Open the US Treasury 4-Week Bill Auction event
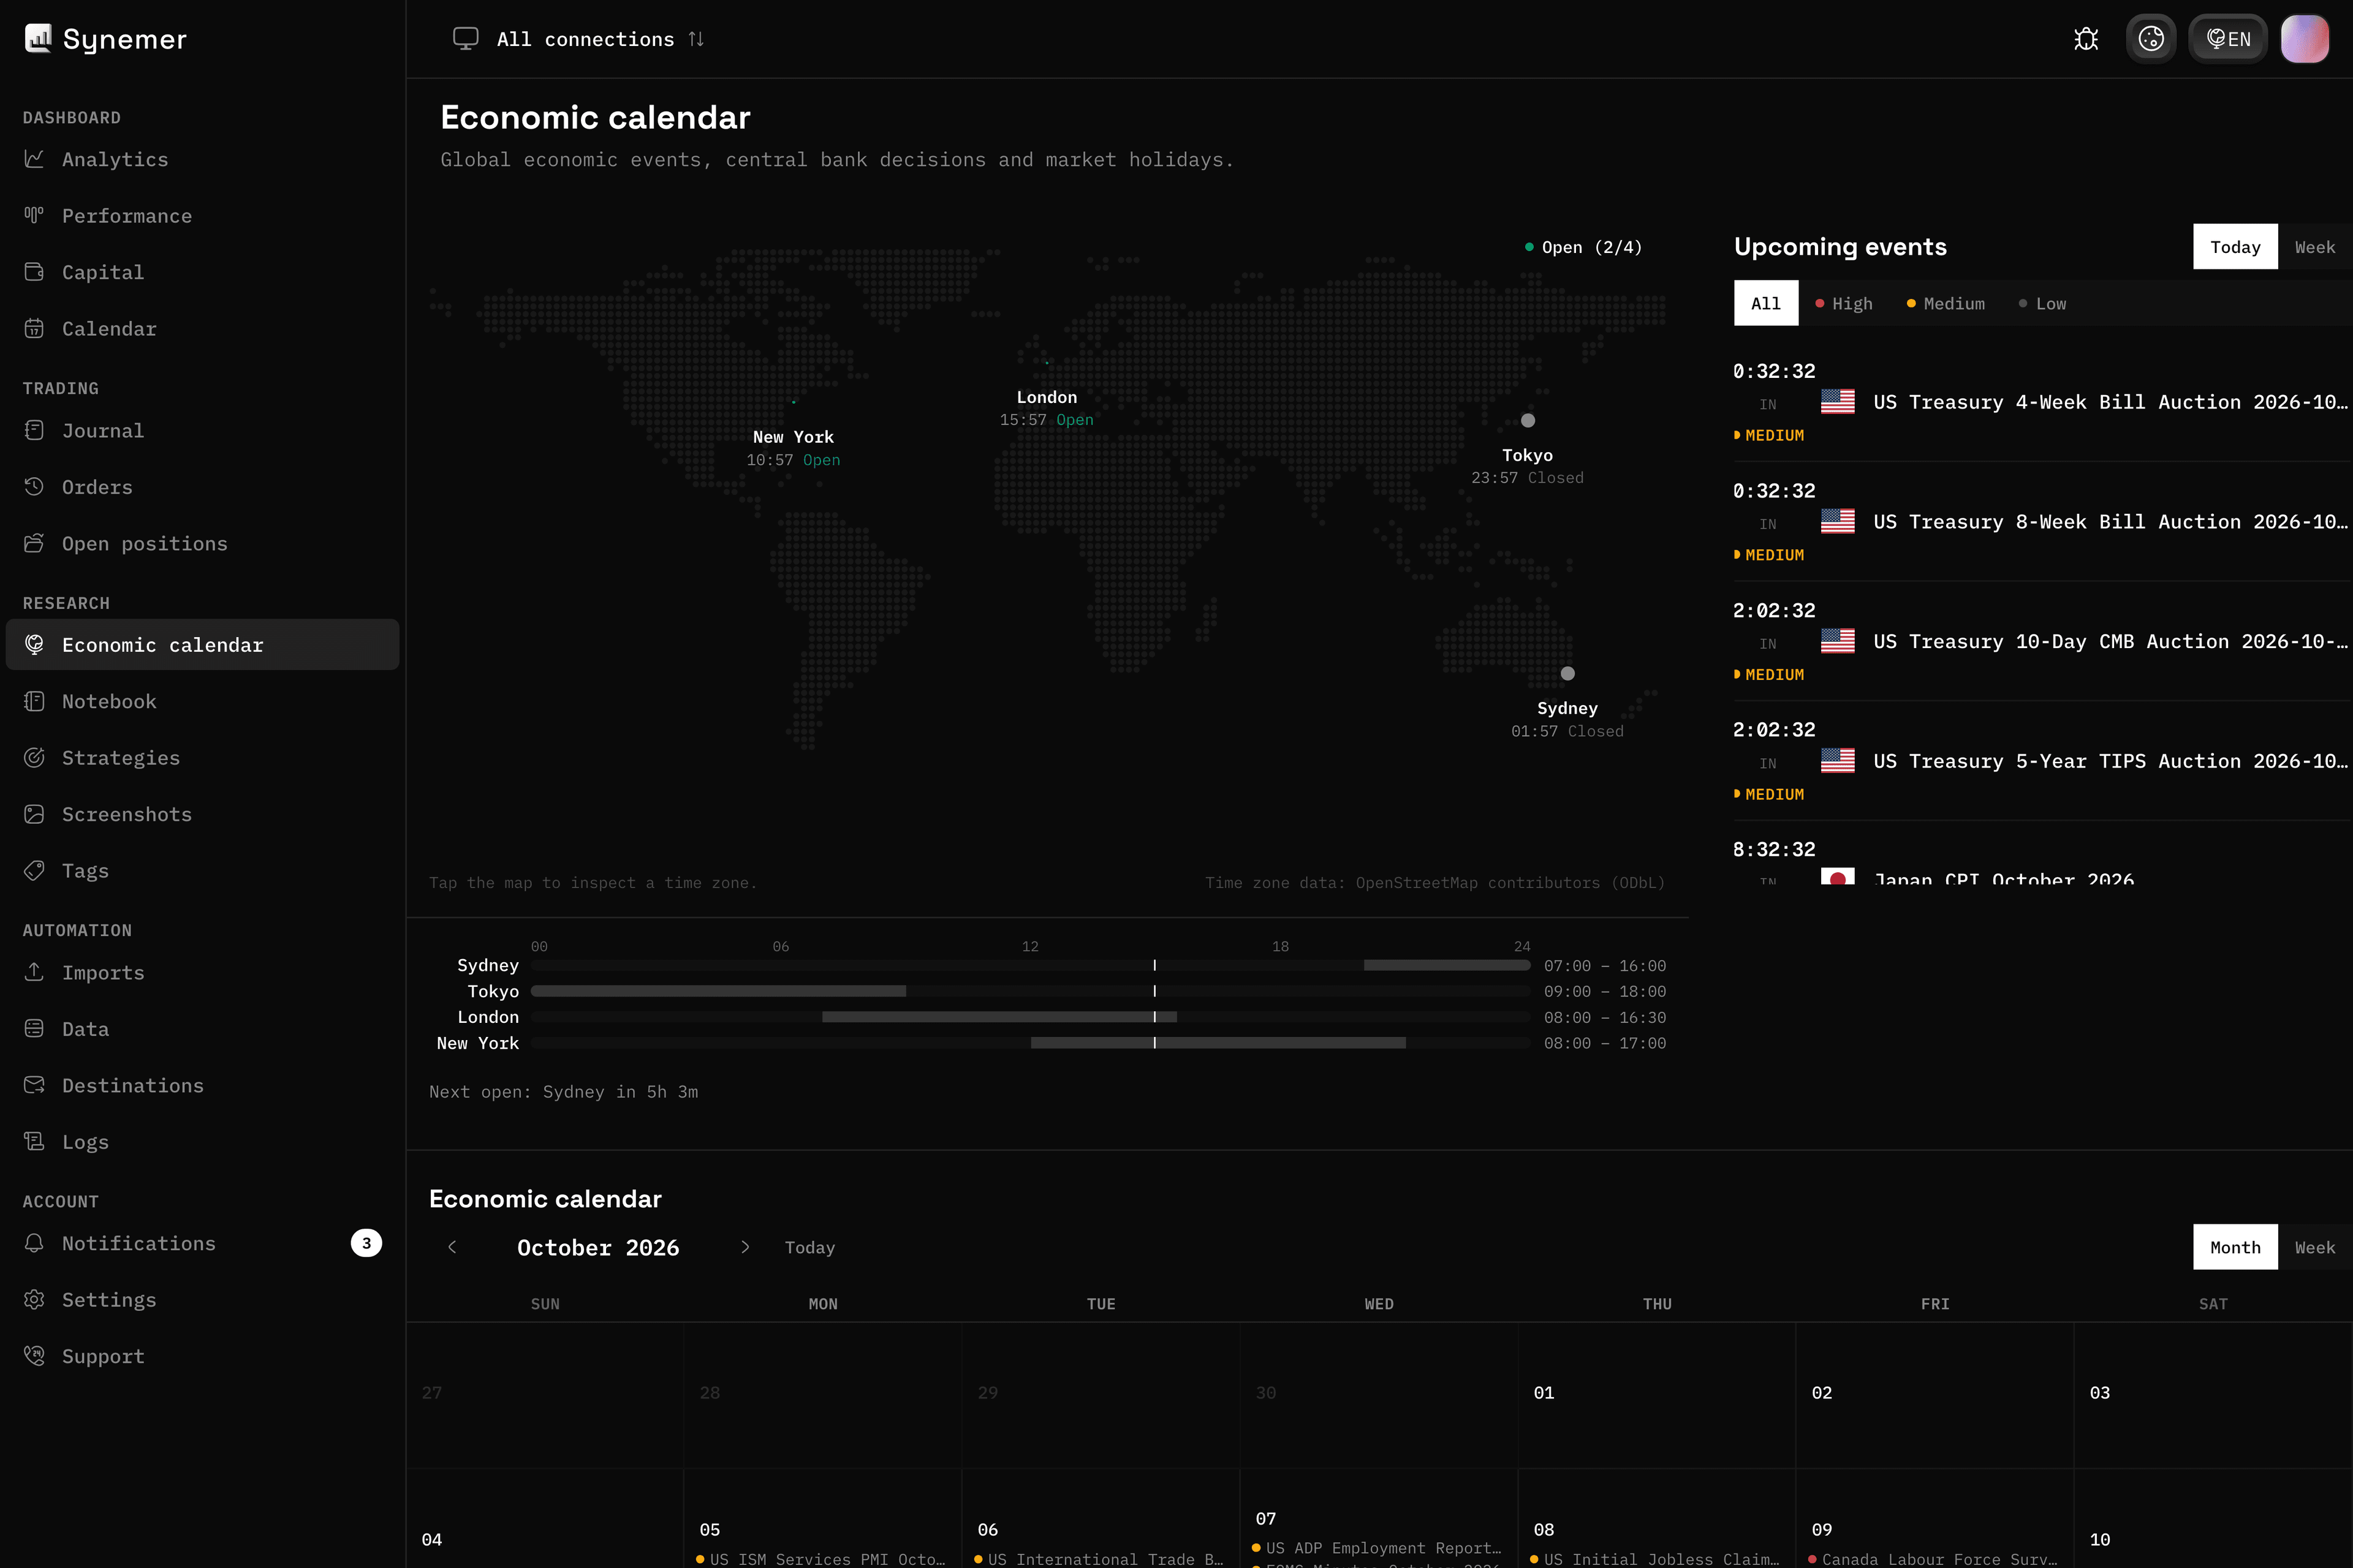Screen dimensions: 2353x1568 2042,402
